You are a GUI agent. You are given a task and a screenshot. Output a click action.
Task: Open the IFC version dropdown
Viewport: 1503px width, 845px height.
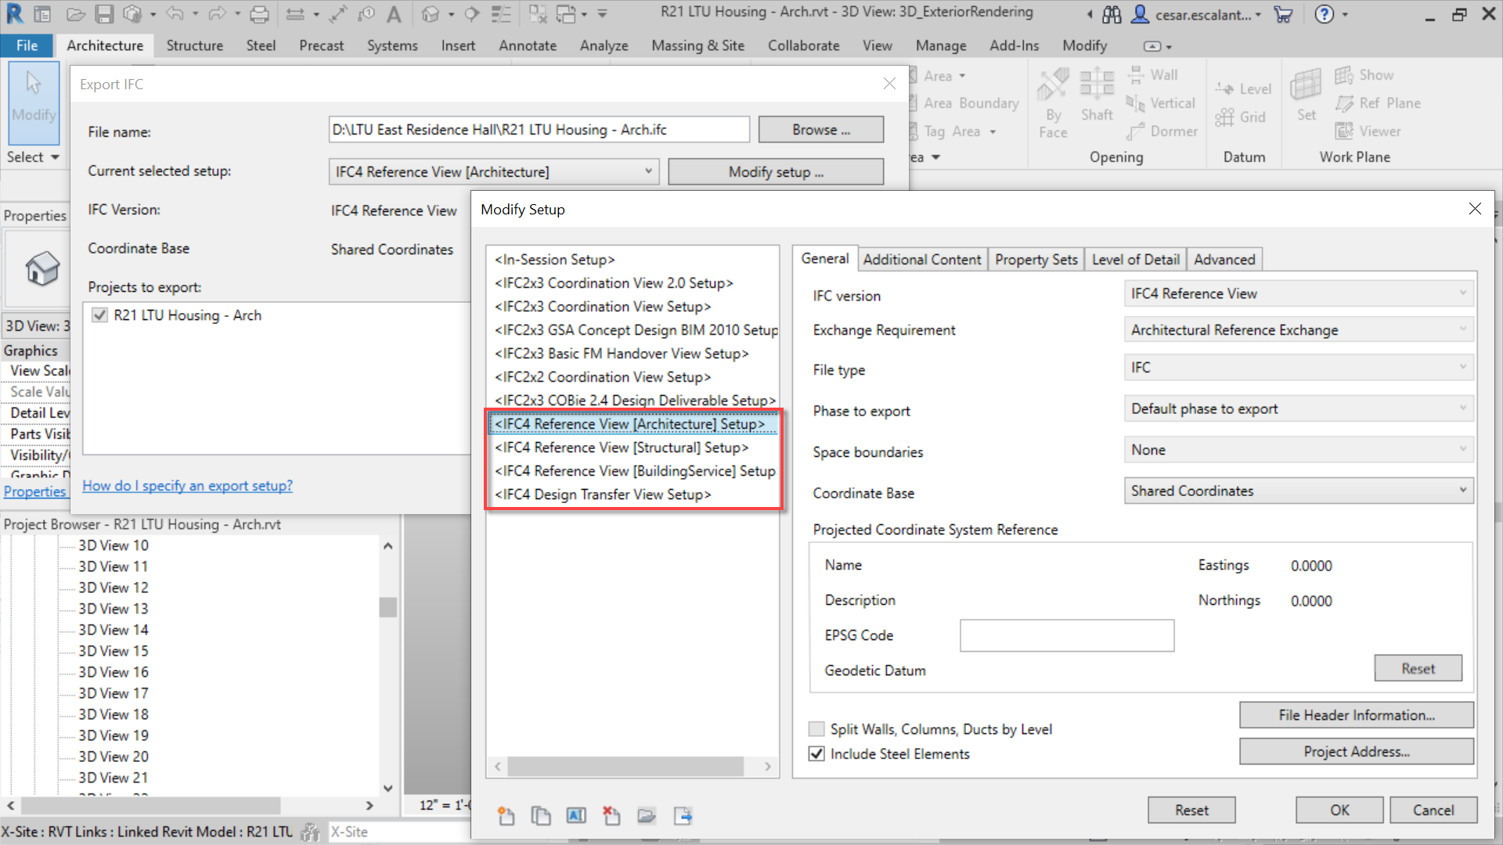coord(1299,293)
